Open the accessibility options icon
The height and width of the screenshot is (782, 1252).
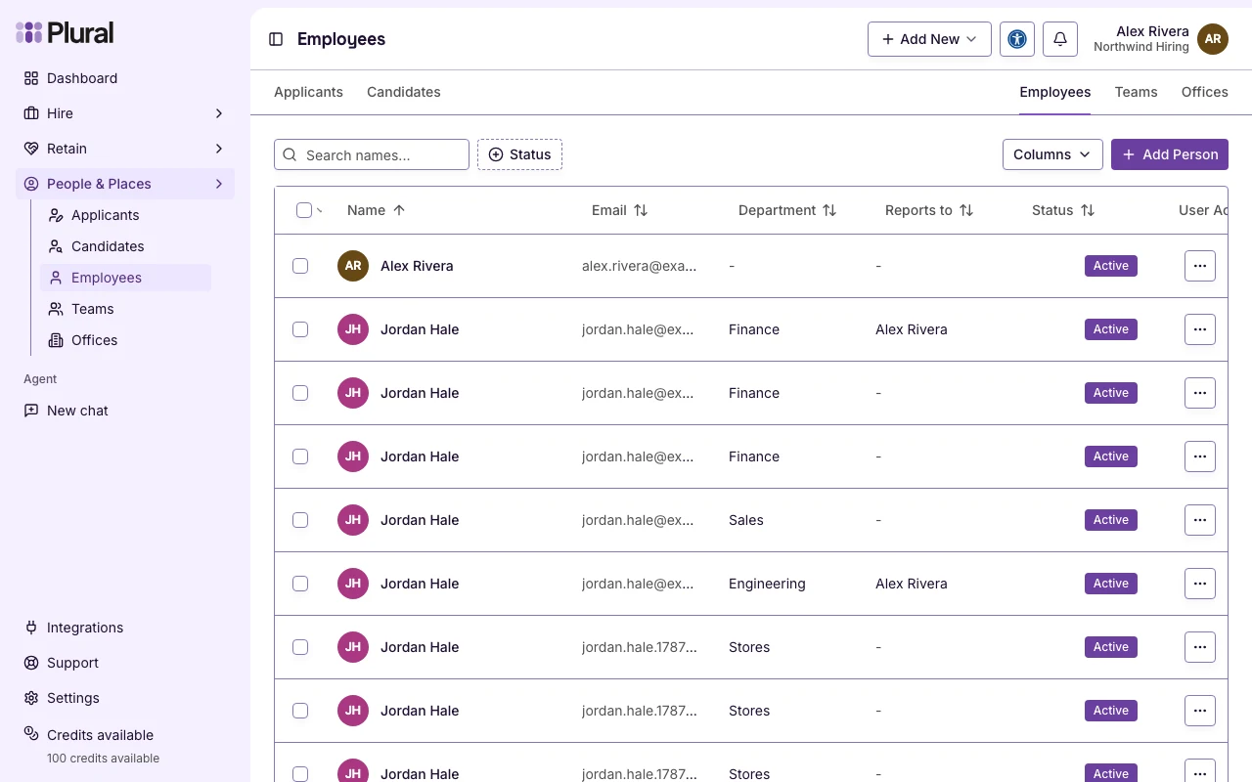[x=1017, y=39]
